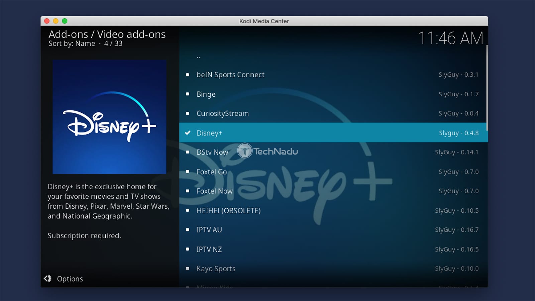The height and width of the screenshot is (301, 535).
Task: Click the bullet icon beside IPTV AU
Action: tap(188, 230)
